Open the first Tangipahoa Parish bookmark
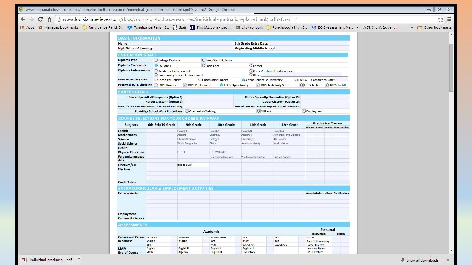Screen dimensions: 472x265 pyautogui.click(x=102, y=27)
